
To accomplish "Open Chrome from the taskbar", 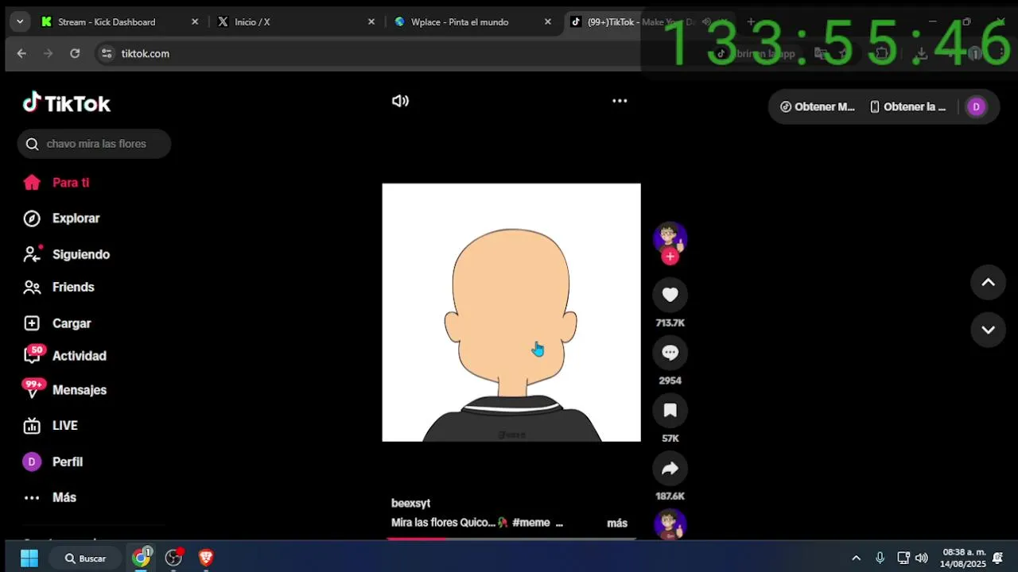I will [x=142, y=558].
